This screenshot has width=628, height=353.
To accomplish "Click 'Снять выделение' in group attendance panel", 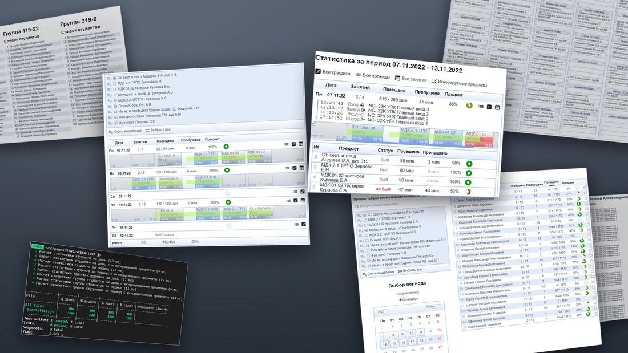I will tap(379, 273).
